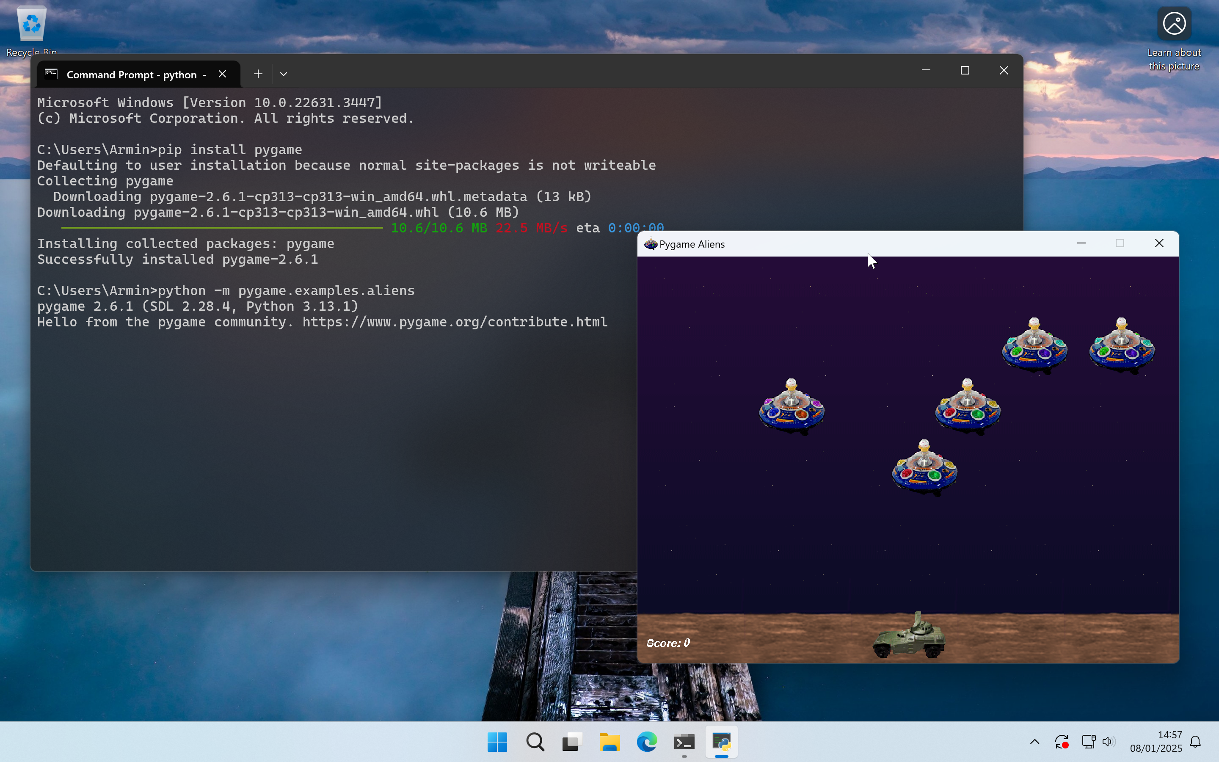1219x762 pixels.
Task: Close the Command Prompt python tab
Action: tap(222, 74)
